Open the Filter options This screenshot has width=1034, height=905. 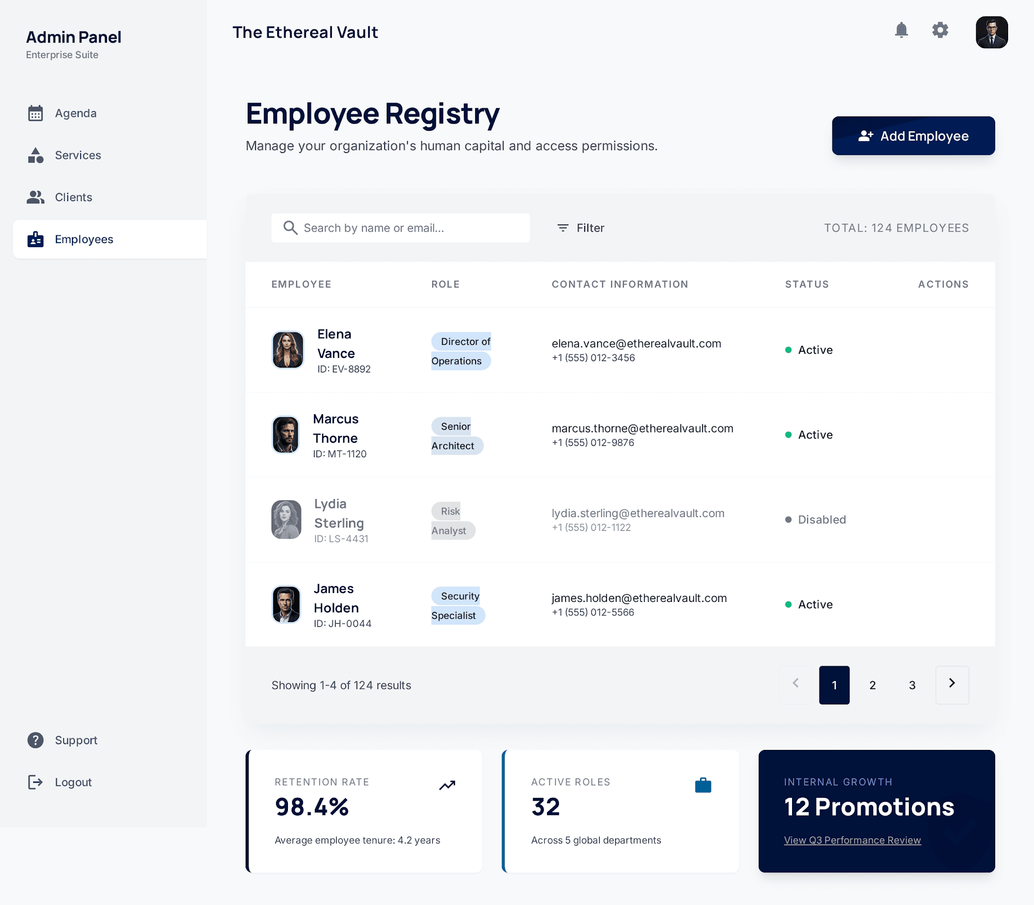[581, 228]
